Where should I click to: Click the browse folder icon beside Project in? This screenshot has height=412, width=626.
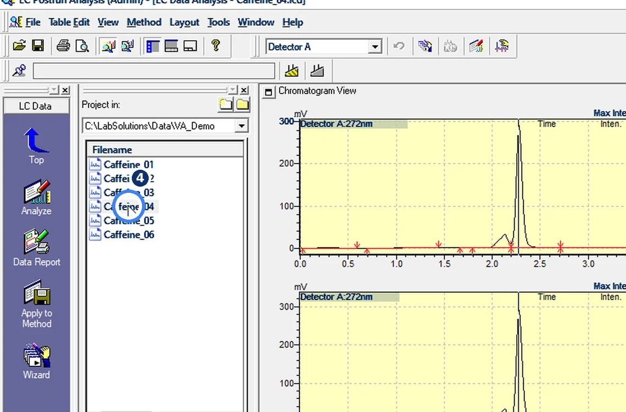click(x=242, y=104)
